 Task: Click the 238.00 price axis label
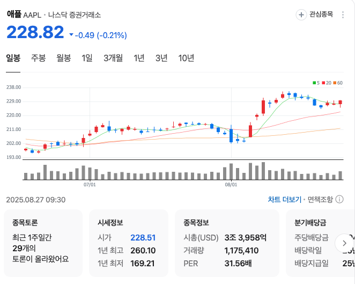click(13, 88)
